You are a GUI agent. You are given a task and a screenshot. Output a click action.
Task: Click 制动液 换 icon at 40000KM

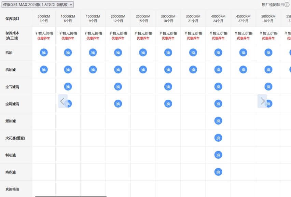pyautogui.click(x=218, y=155)
